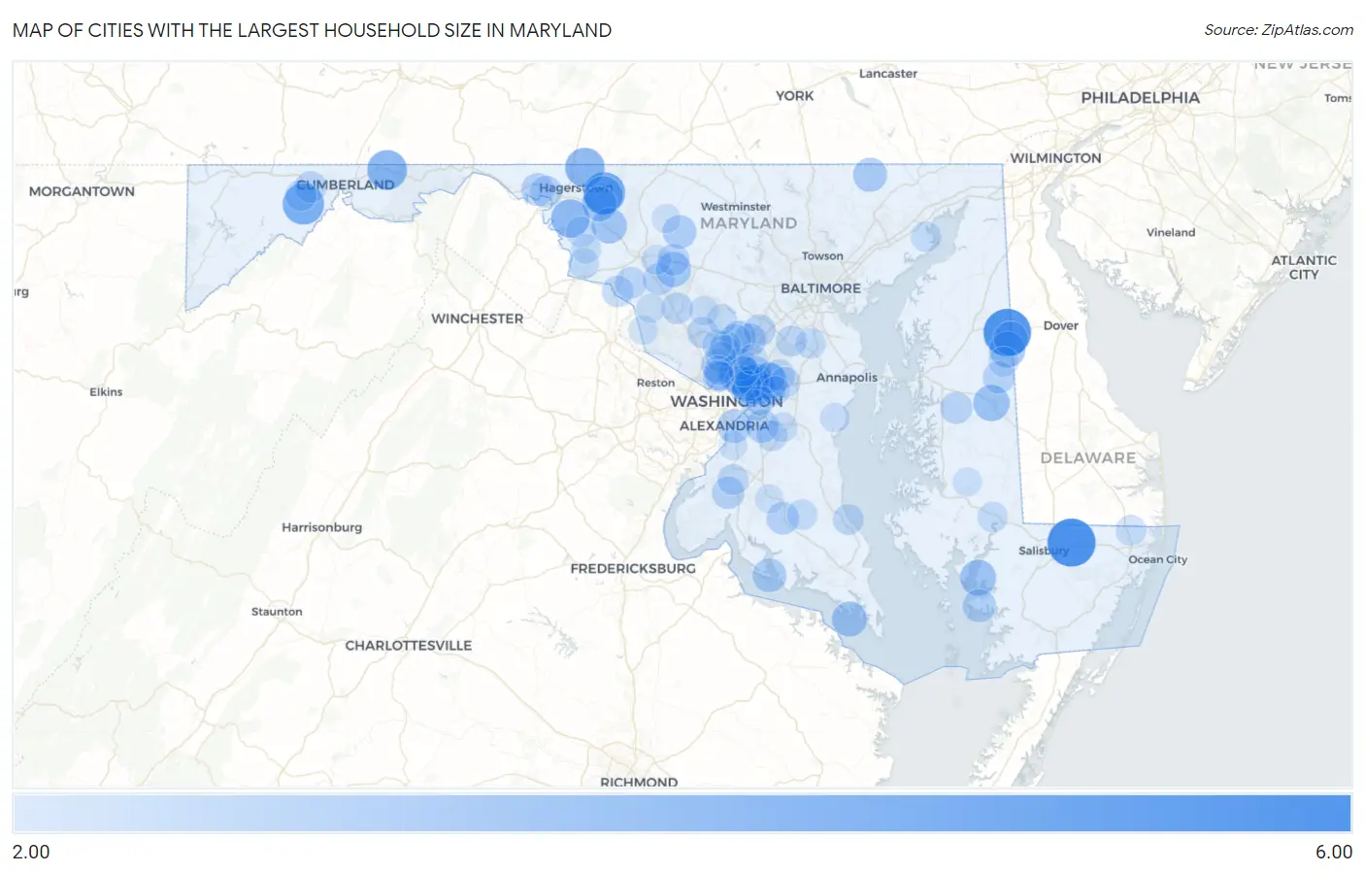Click the Annapolis label on the map
The height and width of the screenshot is (873, 1365).
[847, 378]
